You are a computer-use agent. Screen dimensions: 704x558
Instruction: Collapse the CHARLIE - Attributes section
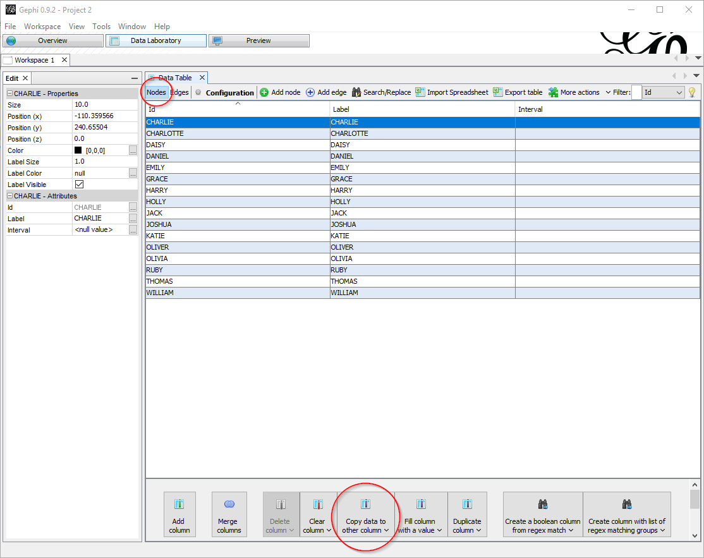[9, 196]
